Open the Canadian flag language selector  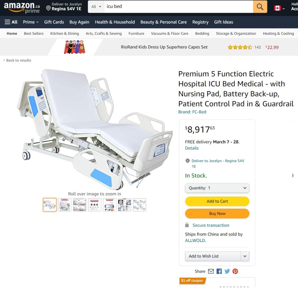click(279, 8)
